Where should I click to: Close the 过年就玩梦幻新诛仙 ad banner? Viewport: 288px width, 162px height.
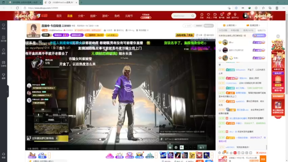[57, 138]
